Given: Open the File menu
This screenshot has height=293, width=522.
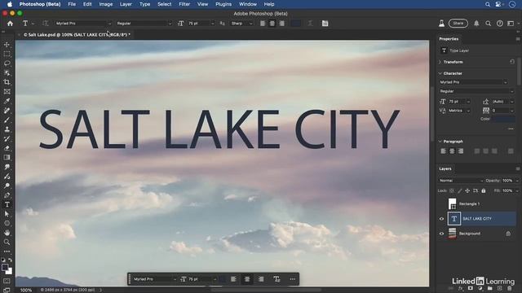Looking at the screenshot, I should coord(72,4).
